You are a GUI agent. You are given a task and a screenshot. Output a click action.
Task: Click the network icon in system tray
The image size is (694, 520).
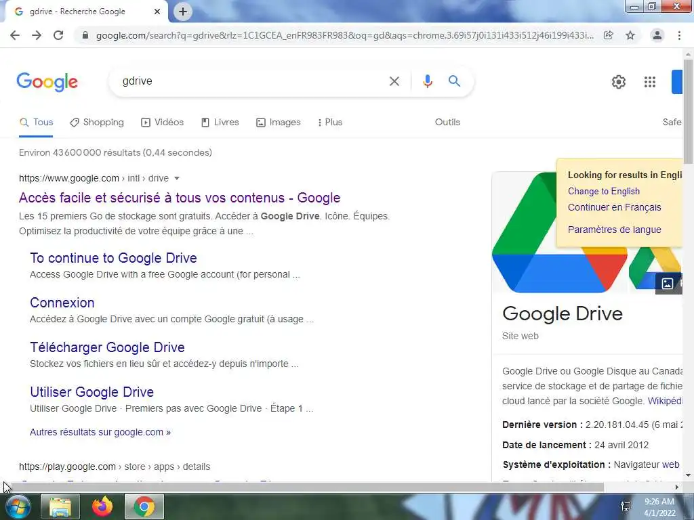coord(626,506)
